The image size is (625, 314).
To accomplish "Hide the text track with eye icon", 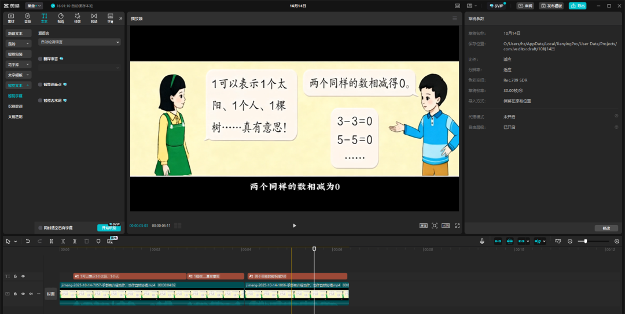I will click(23, 276).
